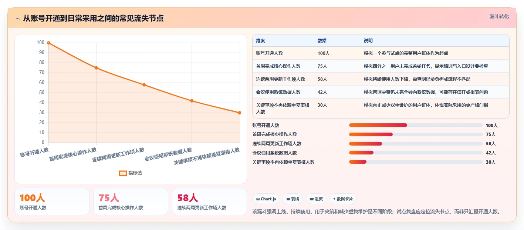
Task: Click the 漏斗转化 tag in header
Action: tap(499, 17)
